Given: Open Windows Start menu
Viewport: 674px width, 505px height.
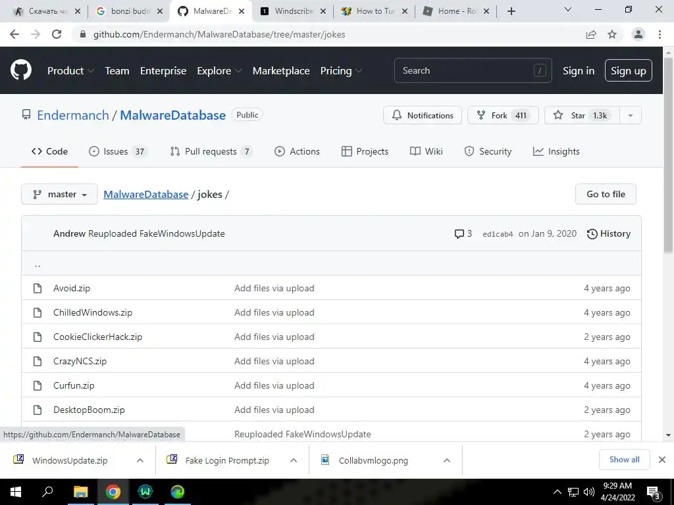Looking at the screenshot, I should pyautogui.click(x=16, y=492).
